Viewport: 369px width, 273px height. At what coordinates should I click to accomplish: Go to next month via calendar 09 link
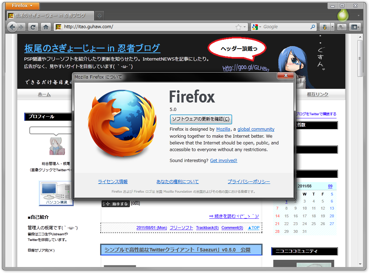coord(330,186)
